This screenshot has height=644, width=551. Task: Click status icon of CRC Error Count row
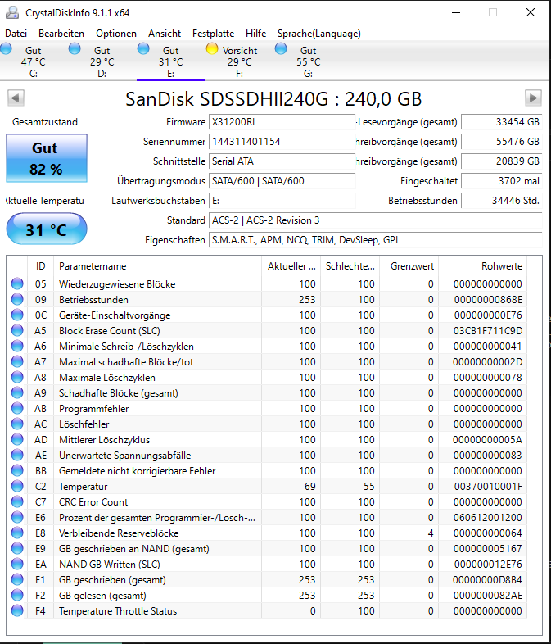point(17,502)
